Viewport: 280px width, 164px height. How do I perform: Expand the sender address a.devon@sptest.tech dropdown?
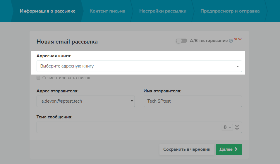(85, 101)
